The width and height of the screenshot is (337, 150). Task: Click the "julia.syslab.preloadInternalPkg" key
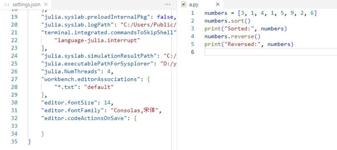[97, 17]
